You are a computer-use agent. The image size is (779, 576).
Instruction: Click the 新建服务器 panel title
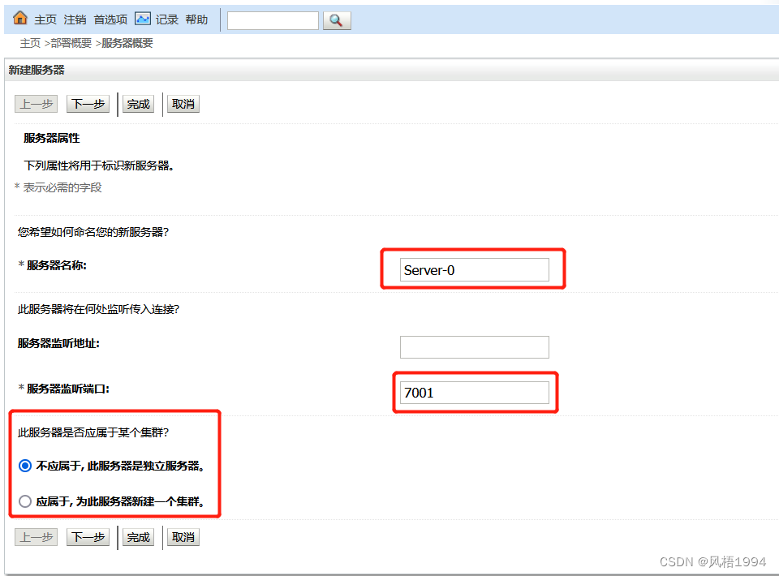[37, 70]
